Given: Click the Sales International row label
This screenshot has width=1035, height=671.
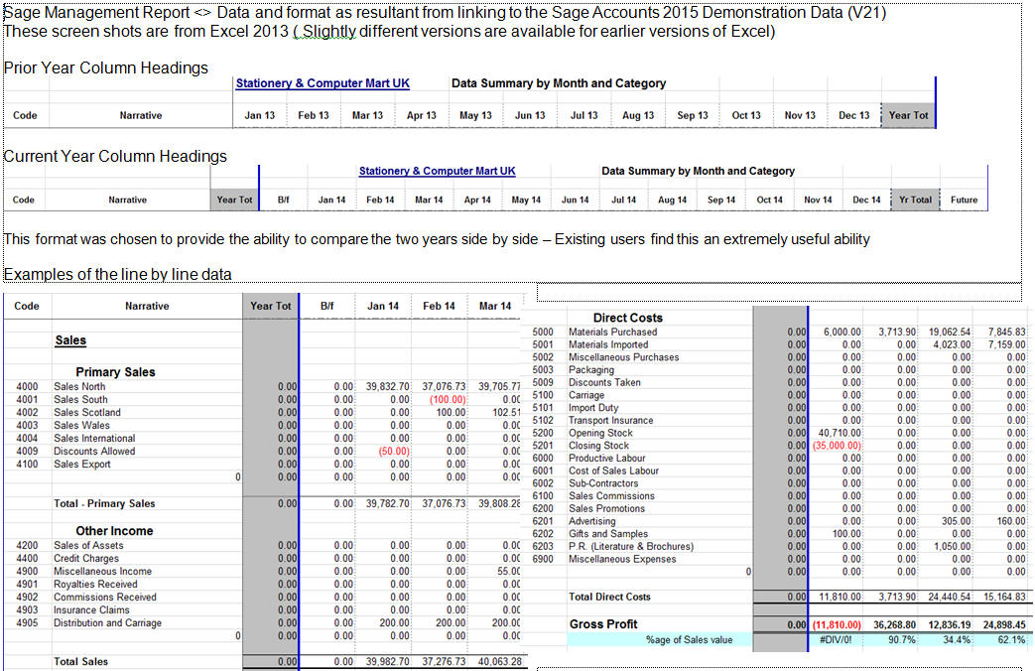Looking at the screenshot, I should (x=94, y=438).
